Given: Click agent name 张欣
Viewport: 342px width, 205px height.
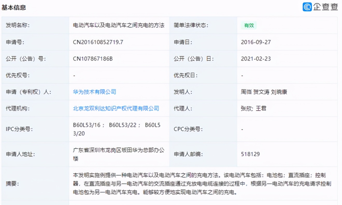Looking at the screenshot, I should 246,108.
